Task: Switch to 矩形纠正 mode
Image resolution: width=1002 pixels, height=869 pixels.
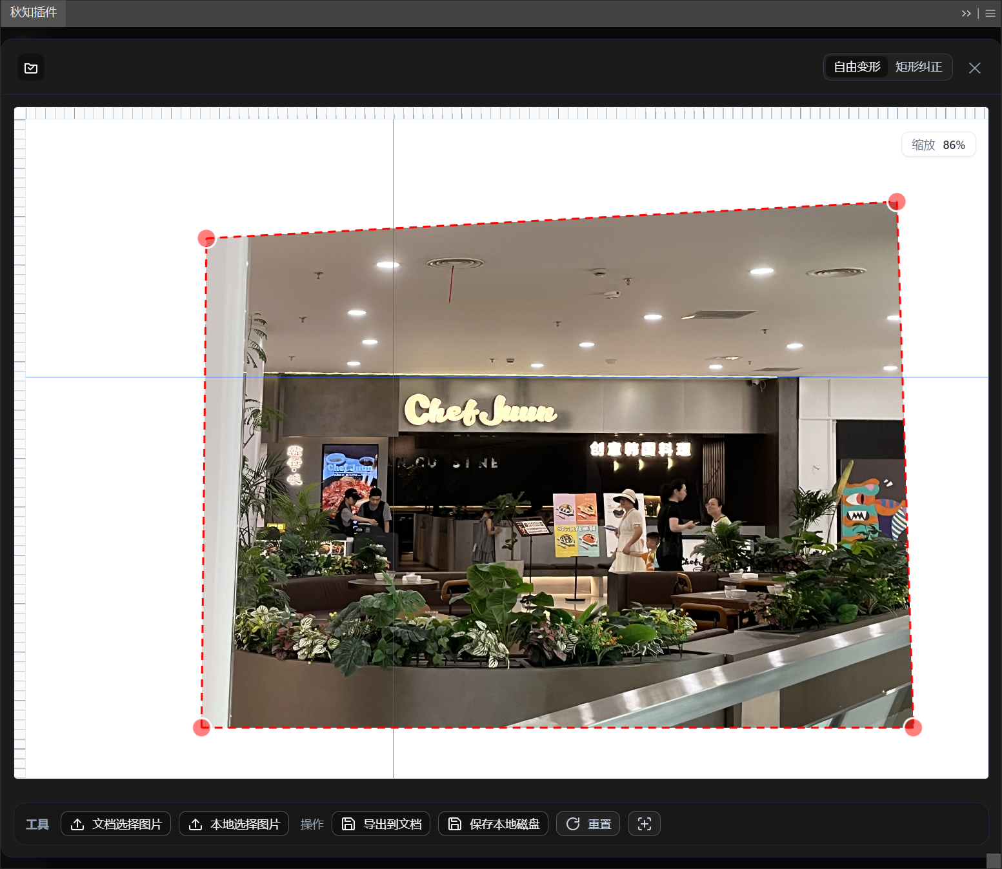Action: pos(919,67)
